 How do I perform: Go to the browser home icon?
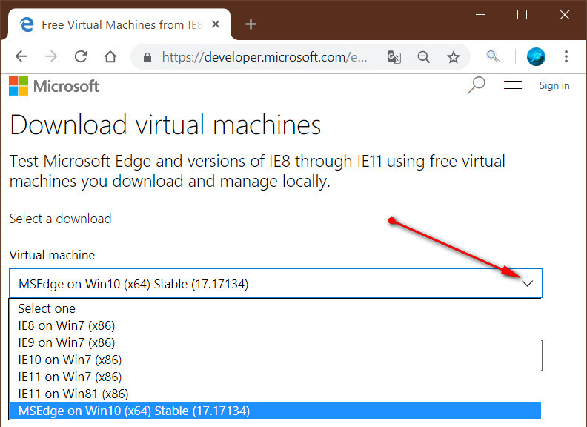[x=110, y=57]
